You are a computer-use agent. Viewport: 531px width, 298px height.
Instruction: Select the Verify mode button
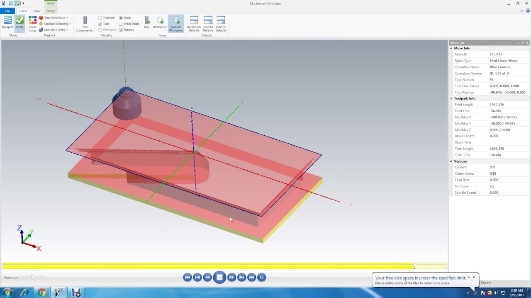(x=19, y=23)
